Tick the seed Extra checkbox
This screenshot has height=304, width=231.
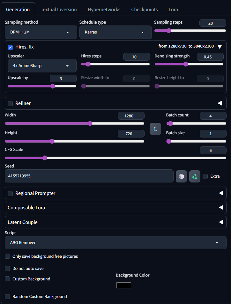(x=205, y=176)
